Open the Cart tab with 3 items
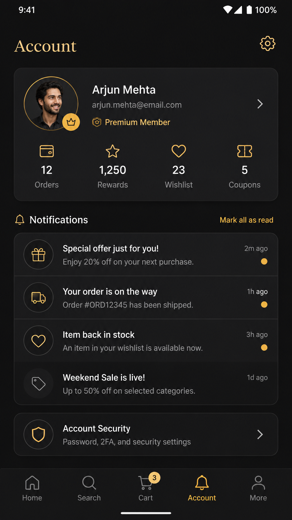The width and height of the screenshot is (292, 520). 146,488
